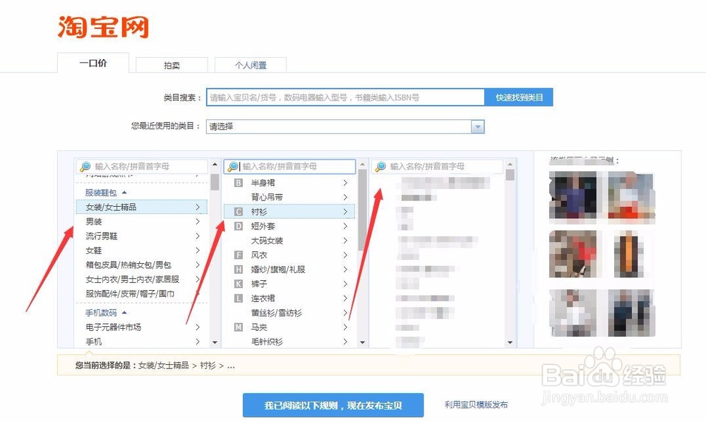Select 电子元器件市场 category
This screenshot has width=706, height=422.
[142, 327]
